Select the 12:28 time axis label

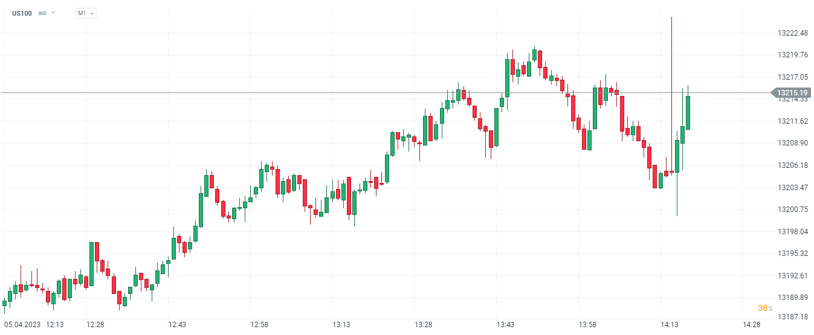(x=95, y=325)
